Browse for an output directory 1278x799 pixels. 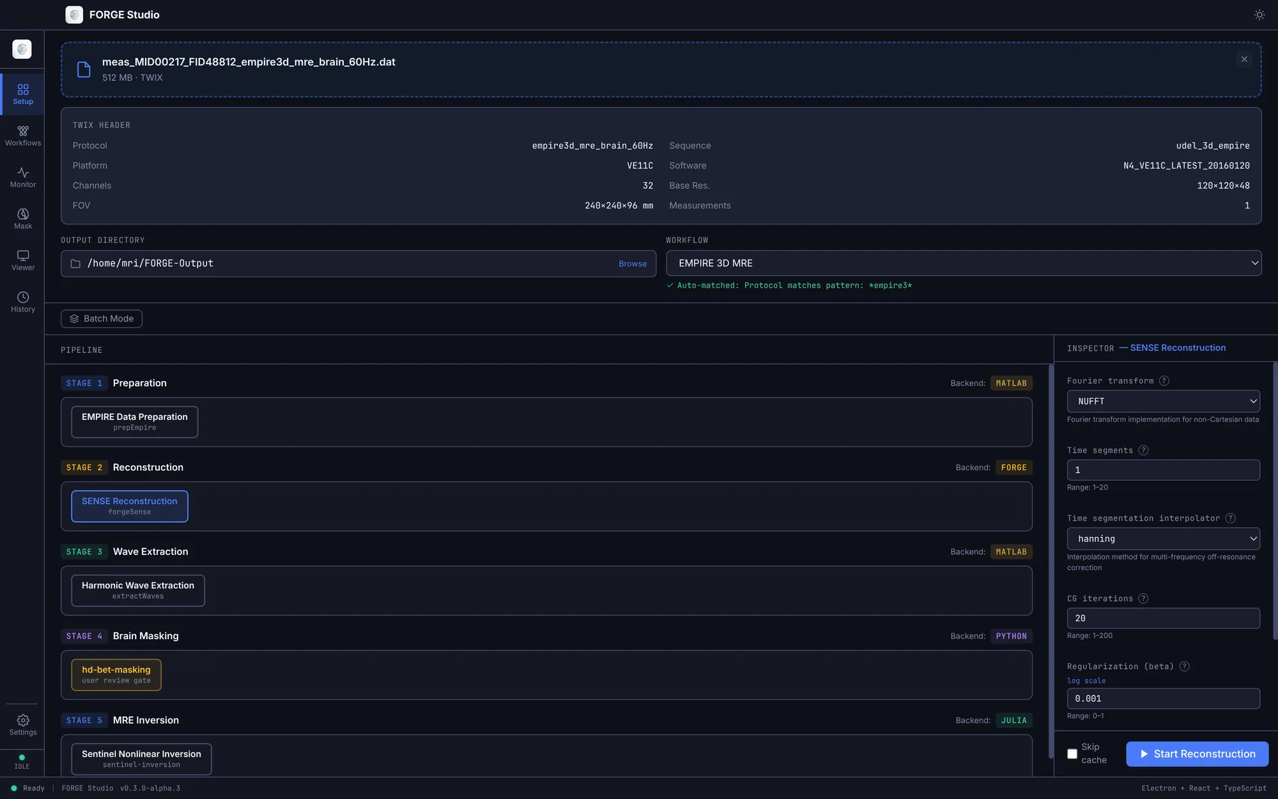point(633,264)
